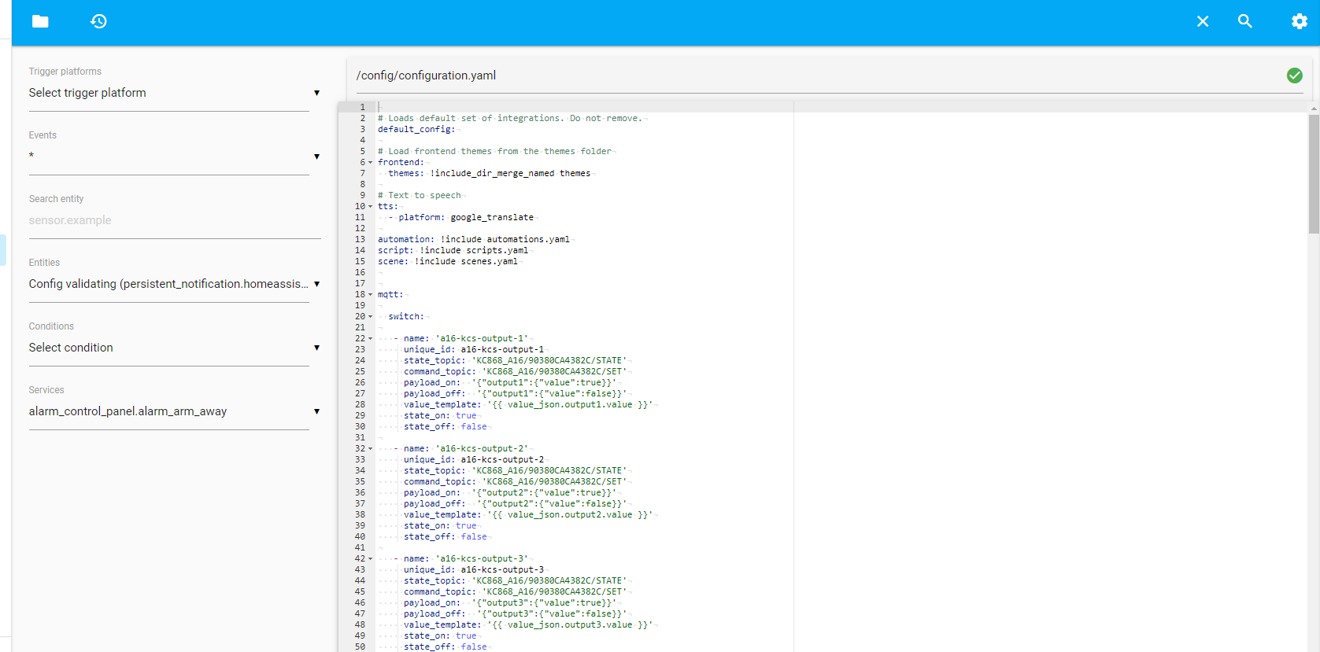Open the file browser folder icon

click(40, 21)
